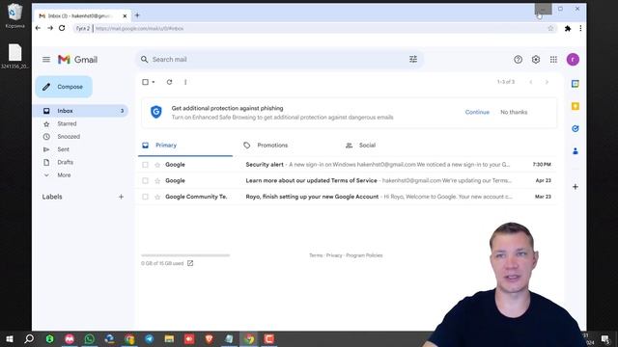
Task: Open the Inbox folder
Action: [81, 111]
